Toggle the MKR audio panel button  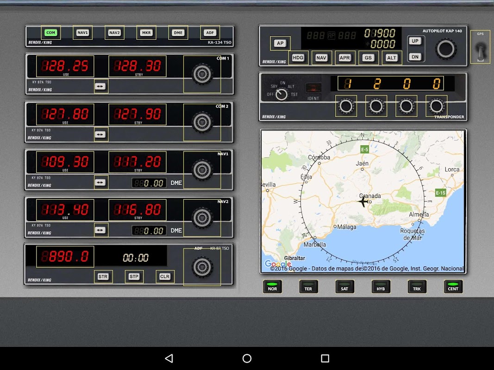click(146, 32)
